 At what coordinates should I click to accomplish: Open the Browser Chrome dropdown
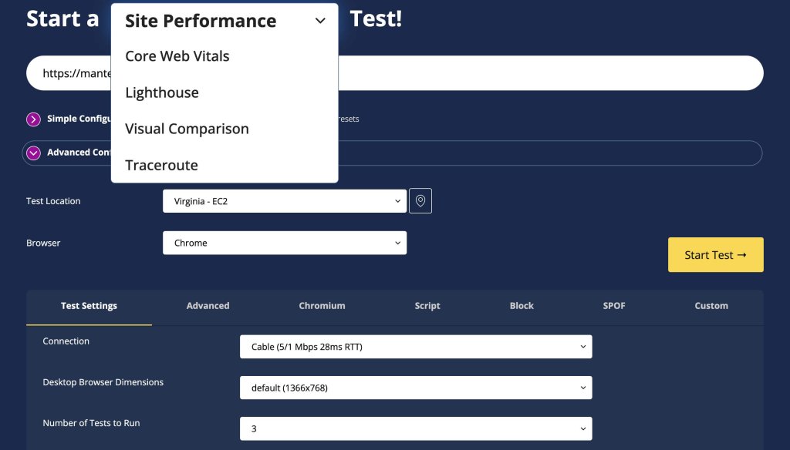tap(285, 243)
